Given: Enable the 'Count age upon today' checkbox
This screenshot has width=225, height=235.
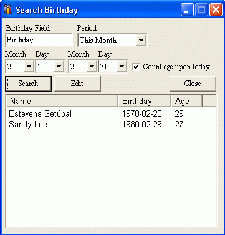Looking at the screenshot, I should pos(136,67).
